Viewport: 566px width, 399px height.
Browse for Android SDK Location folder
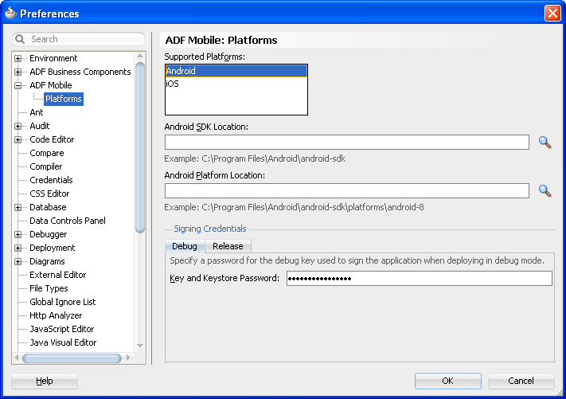tap(545, 143)
